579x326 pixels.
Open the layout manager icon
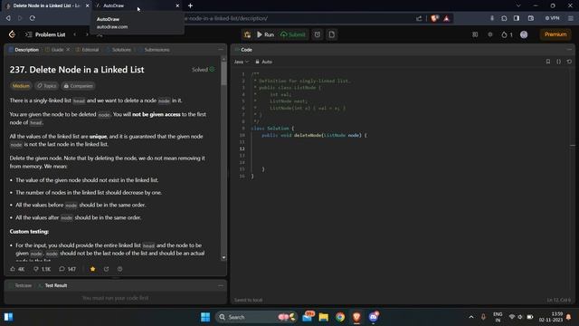click(475, 34)
